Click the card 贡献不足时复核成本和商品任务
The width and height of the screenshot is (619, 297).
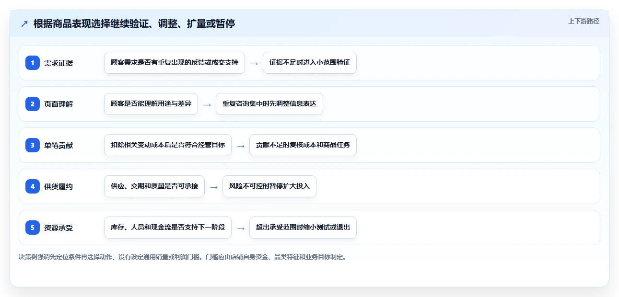click(303, 145)
